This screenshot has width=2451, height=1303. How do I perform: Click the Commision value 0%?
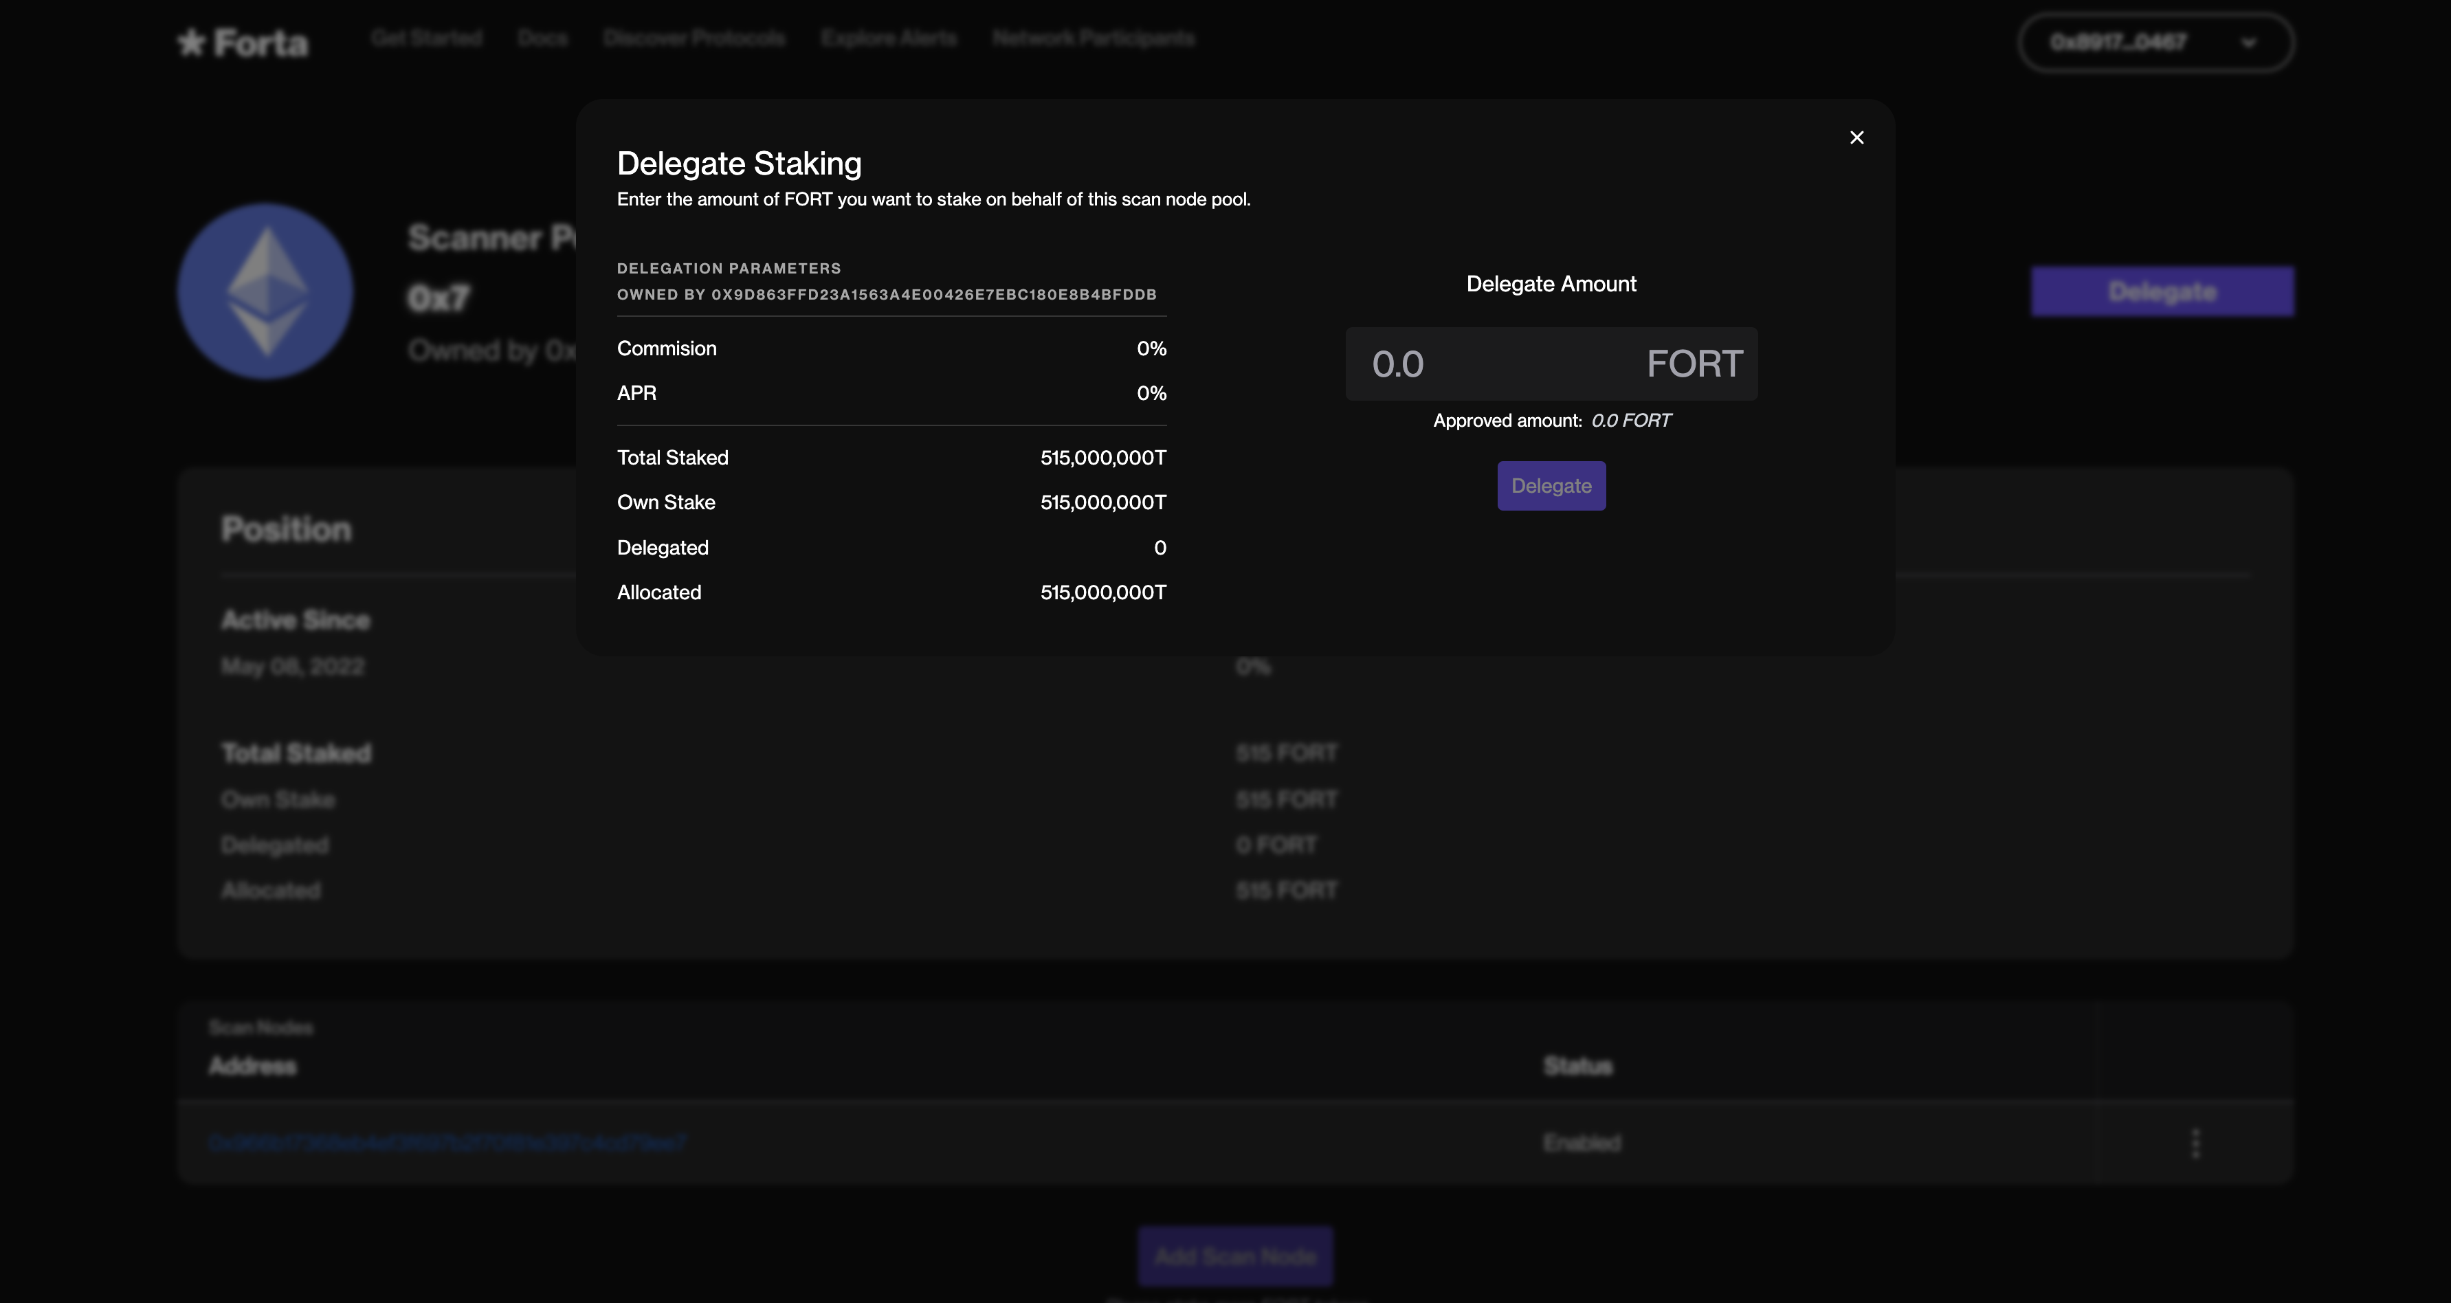1151,348
